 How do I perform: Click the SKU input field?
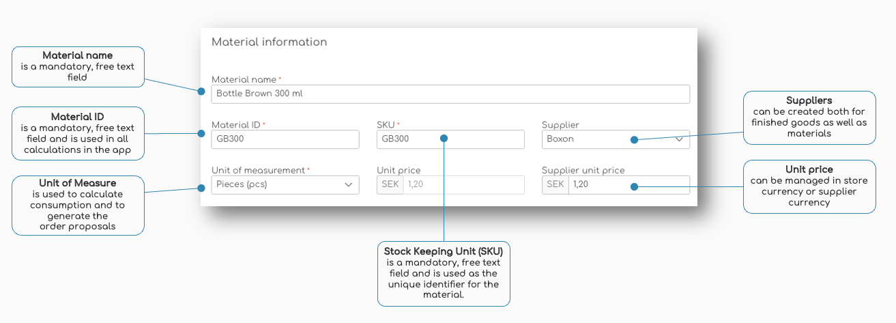pos(409,139)
